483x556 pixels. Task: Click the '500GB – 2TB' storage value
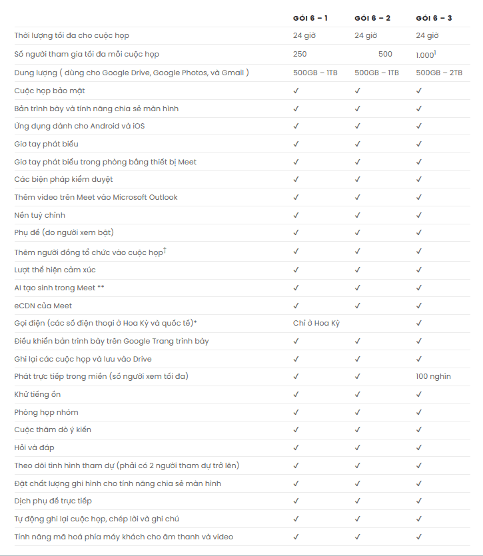click(x=439, y=73)
